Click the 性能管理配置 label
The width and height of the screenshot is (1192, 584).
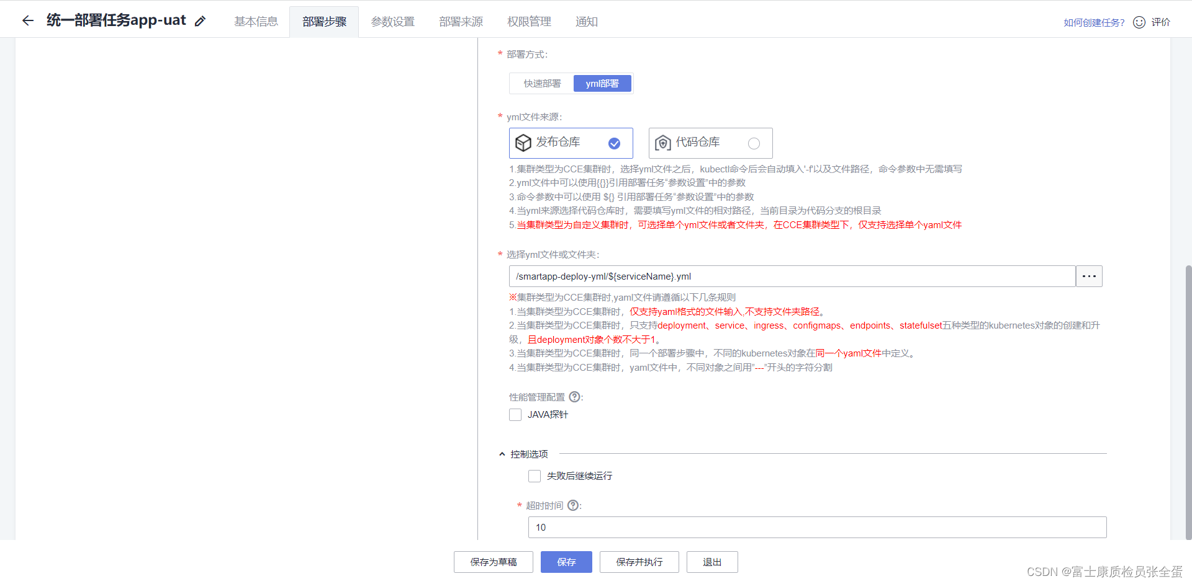(x=537, y=397)
